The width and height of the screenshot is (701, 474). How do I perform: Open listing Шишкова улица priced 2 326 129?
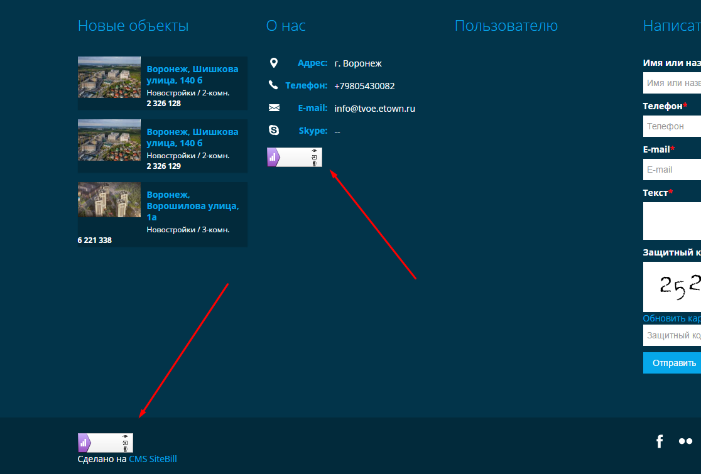(x=192, y=137)
